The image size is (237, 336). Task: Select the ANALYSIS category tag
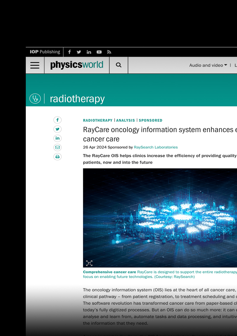(x=125, y=120)
